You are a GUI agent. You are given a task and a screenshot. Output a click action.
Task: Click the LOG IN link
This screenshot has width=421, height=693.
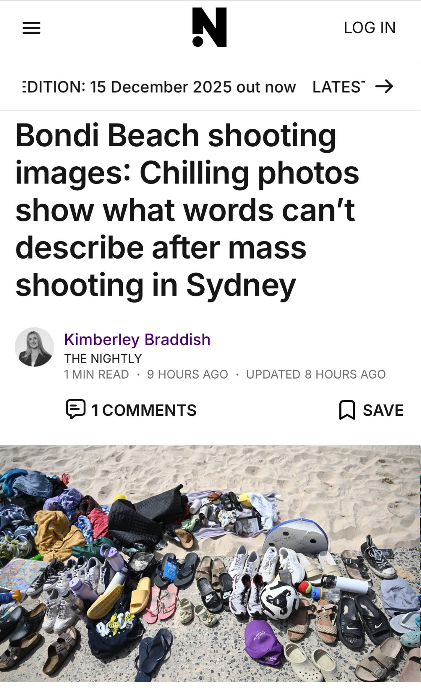[370, 27]
